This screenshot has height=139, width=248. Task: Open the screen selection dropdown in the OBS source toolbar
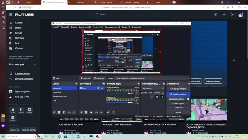click(x=152, y=78)
